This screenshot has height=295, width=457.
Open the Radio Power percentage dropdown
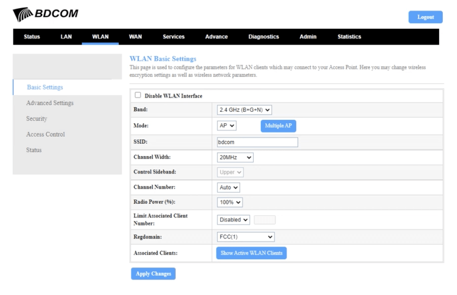click(230, 202)
